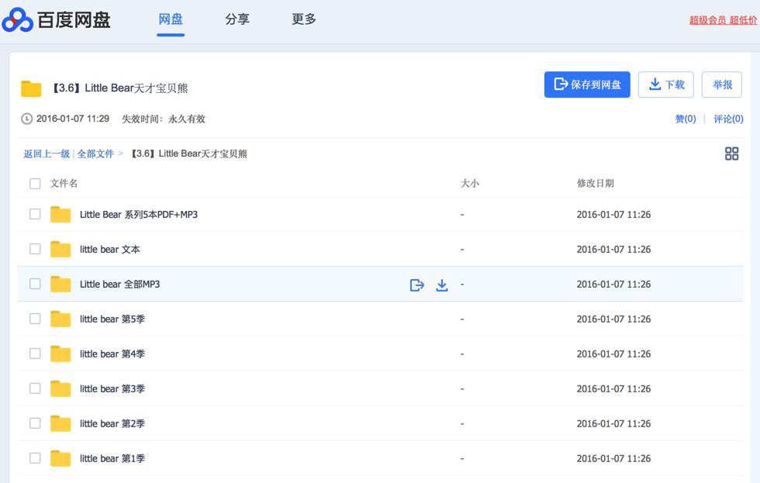Open folder name Little Bear 系列5本PDF+MP3
The image size is (760, 483).
click(x=139, y=215)
